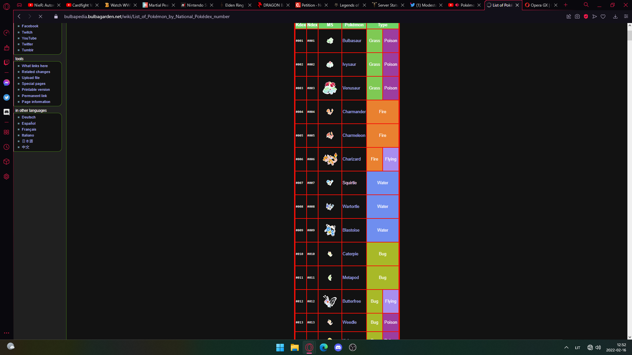Open a new tab with plus button

tap(566, 5)
